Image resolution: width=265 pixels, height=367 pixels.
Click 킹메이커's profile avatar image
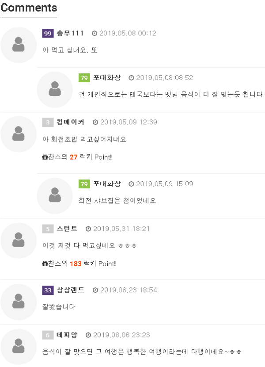coord(18,134)
